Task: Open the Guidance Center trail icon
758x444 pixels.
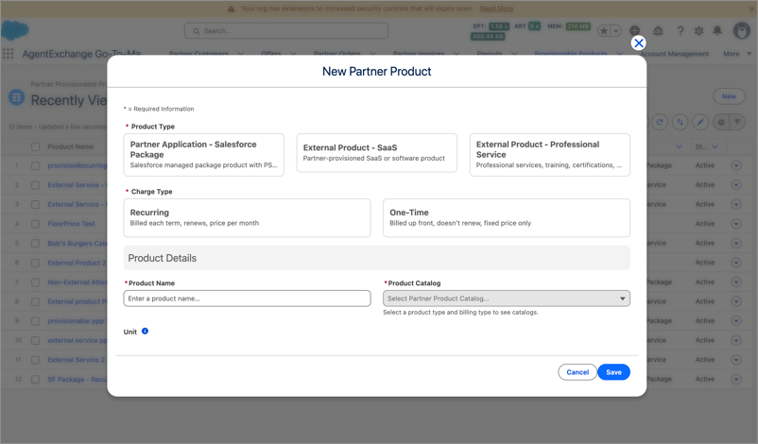Action: point(658,31)
